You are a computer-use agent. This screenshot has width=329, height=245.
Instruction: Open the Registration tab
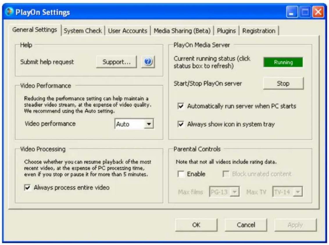click(259, 31)
